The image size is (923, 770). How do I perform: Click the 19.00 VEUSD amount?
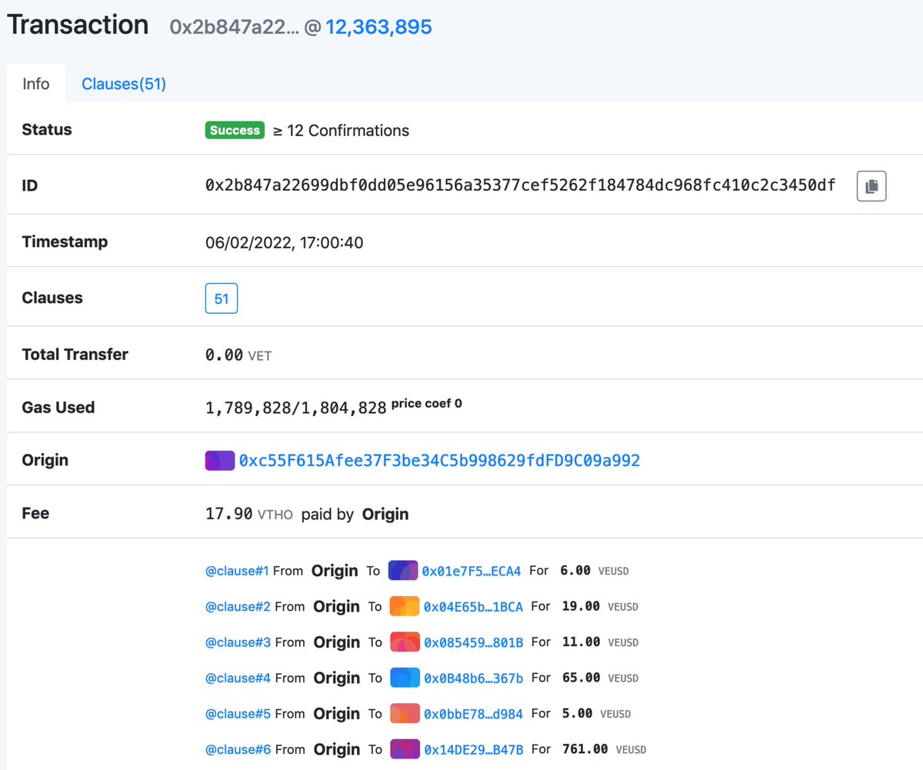(x=599, y=606)
